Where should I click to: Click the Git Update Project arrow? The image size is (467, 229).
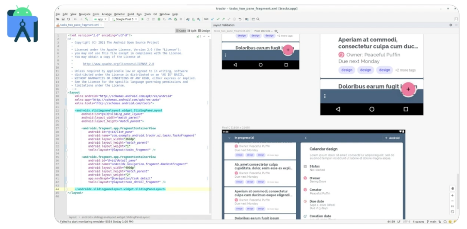212,19
